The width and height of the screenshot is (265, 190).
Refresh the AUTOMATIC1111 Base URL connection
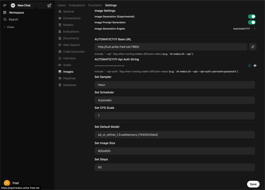[x=253, y=47]
